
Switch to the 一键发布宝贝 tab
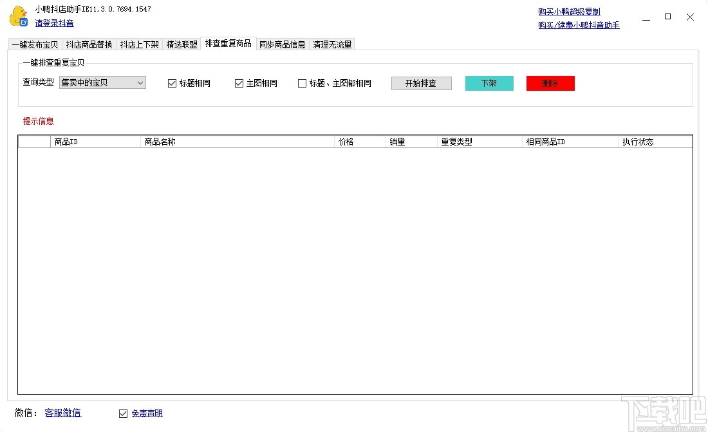click(35, 44)
